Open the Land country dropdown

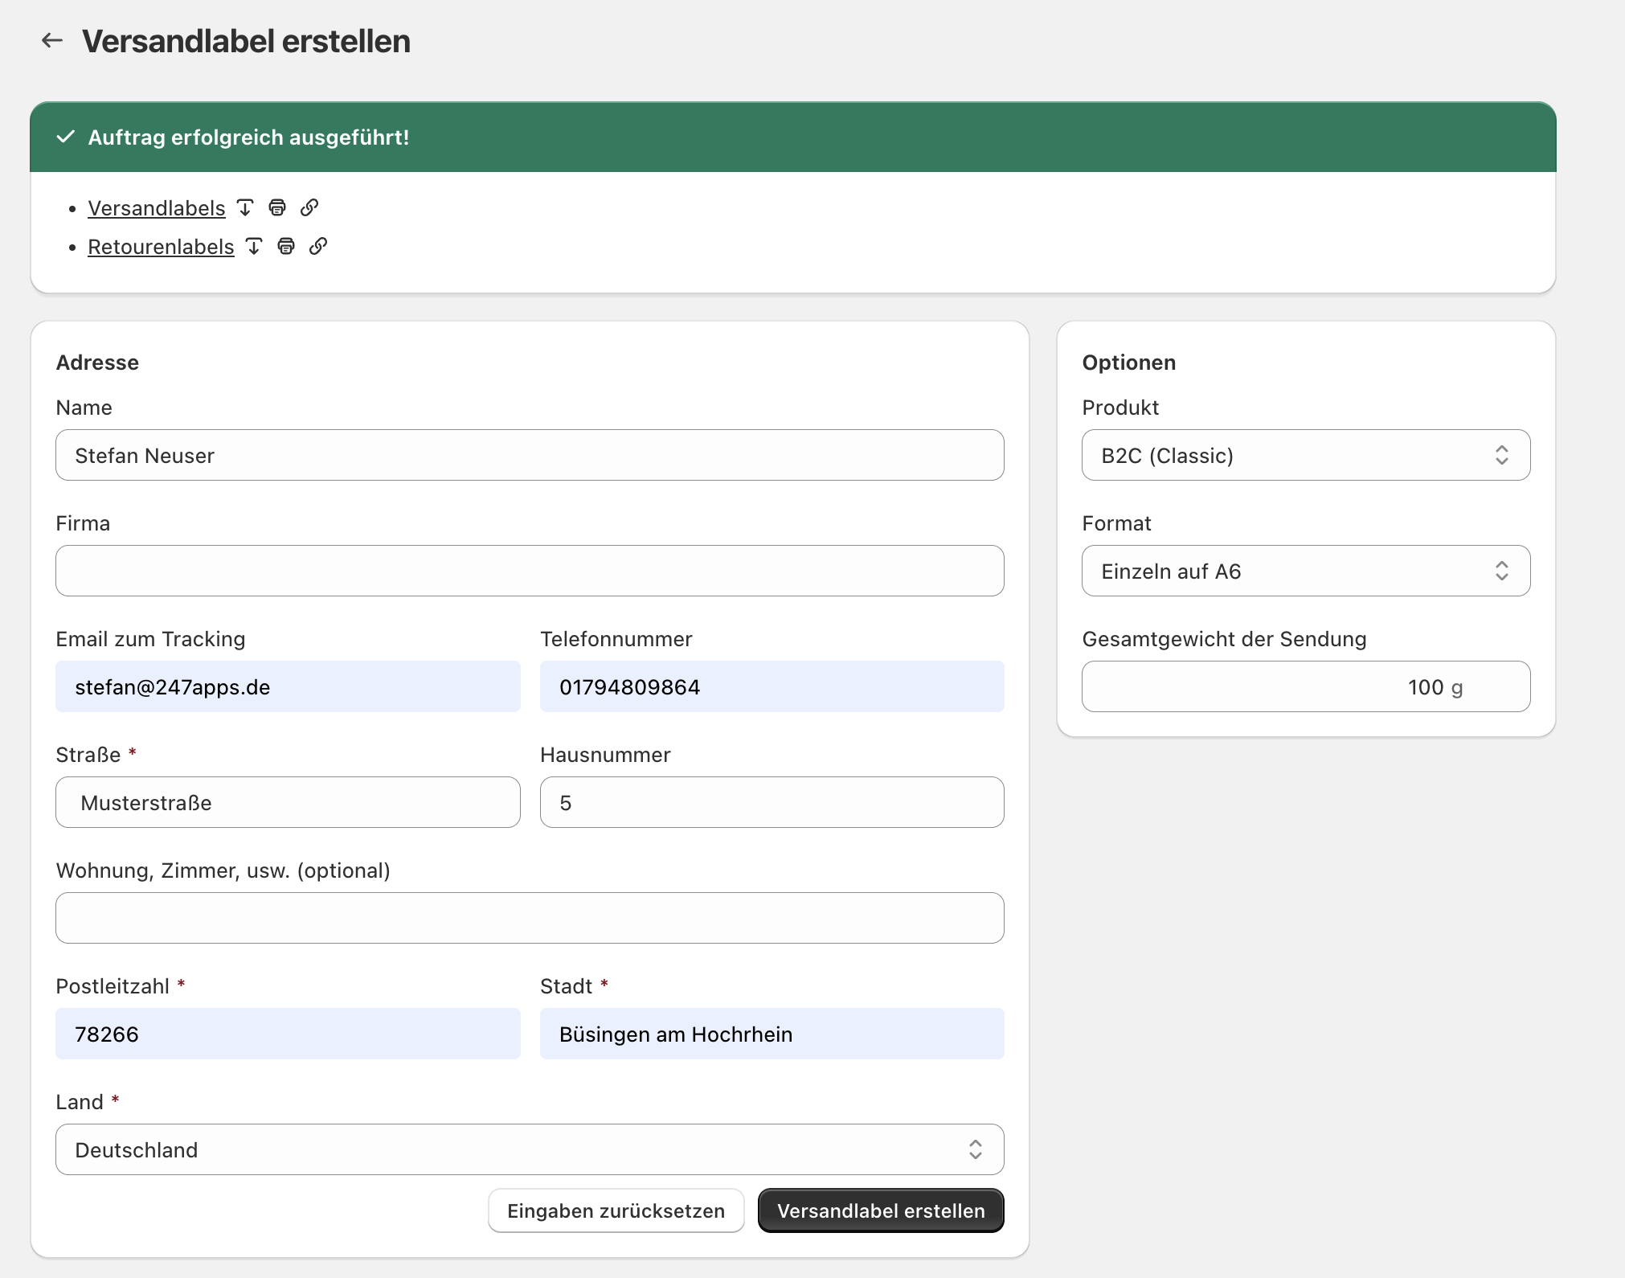coord(529,1149)
